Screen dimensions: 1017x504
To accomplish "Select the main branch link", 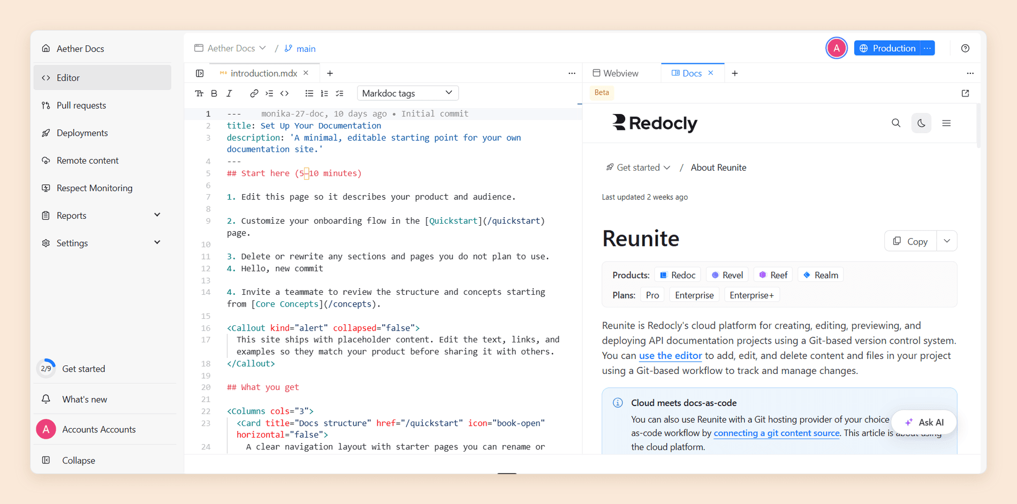I will (300, 48).
